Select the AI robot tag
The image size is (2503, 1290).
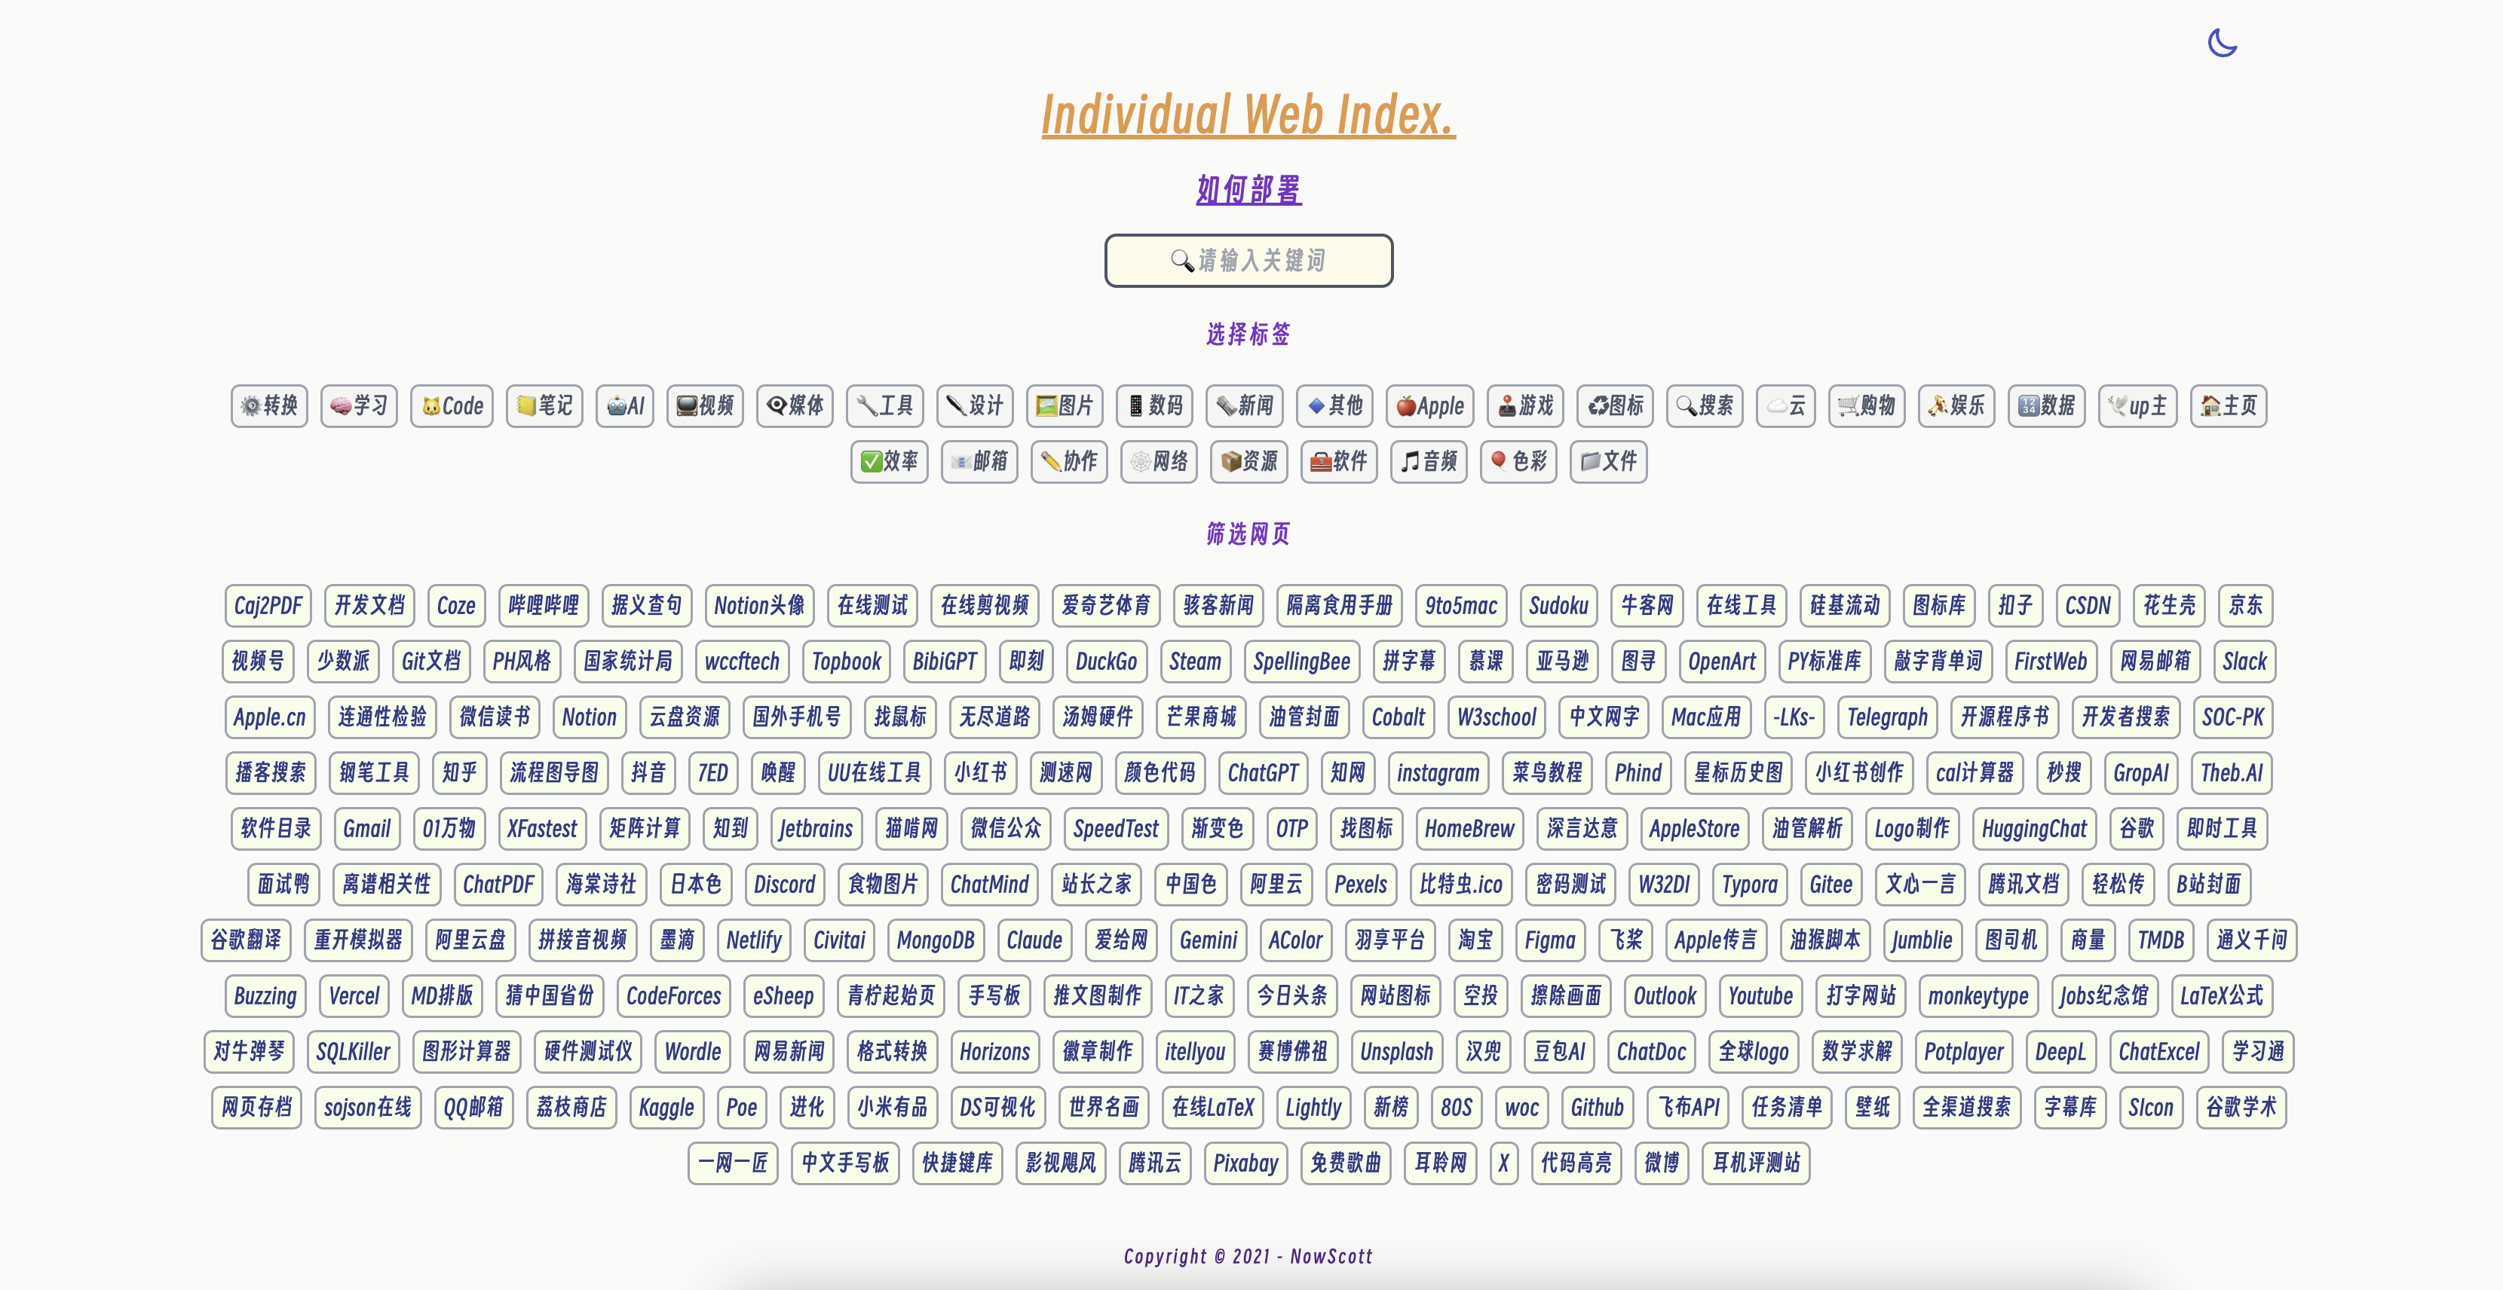coord(625,406)
